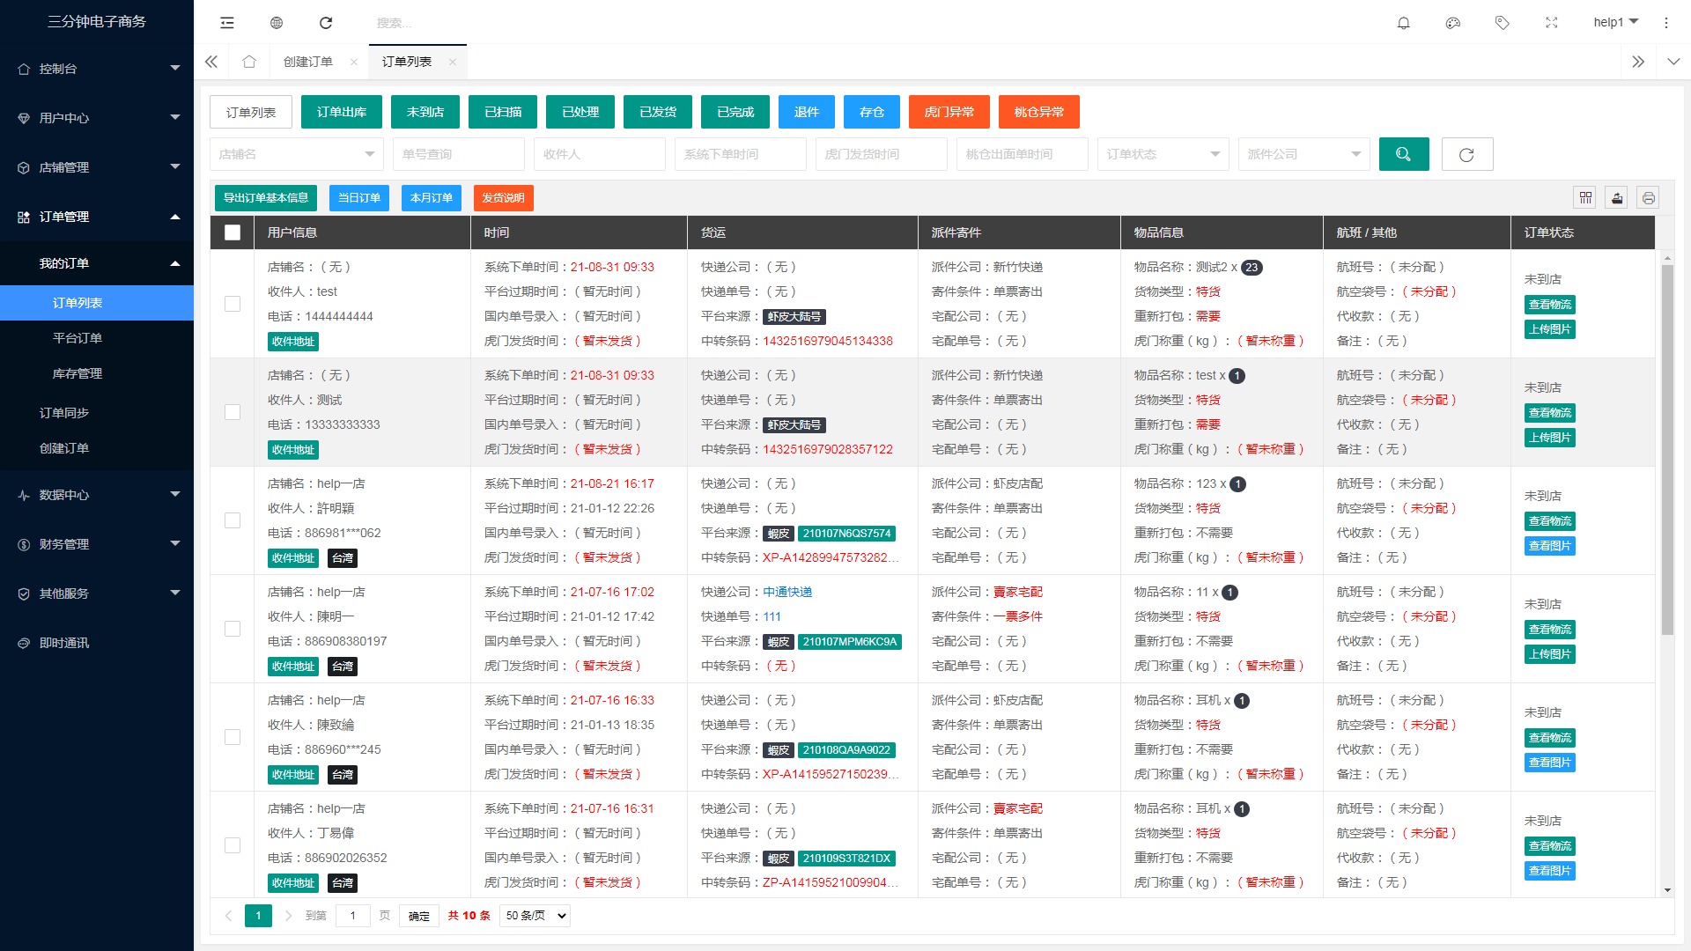
Task: Open the 订单状态 dropdown filter
Action: point(1163,154)
